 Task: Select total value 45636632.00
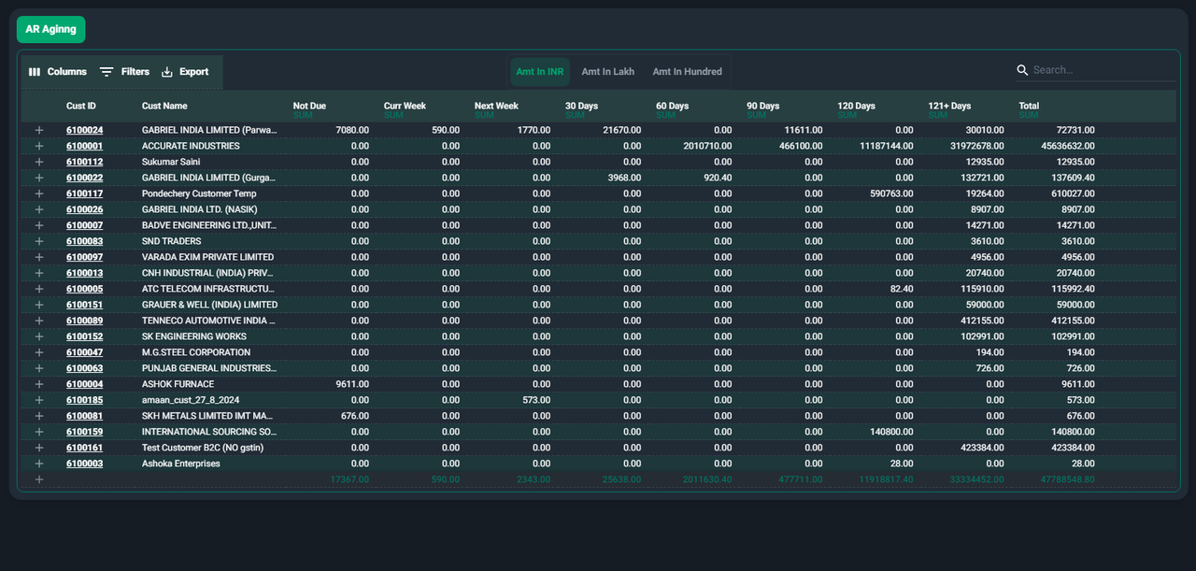pyautogui.click(x=1068, y=146)
